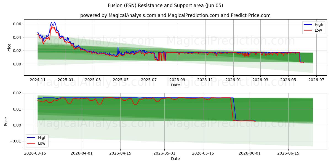Click the '2025-01' tick label on the top chart
331x165 pixels.
pos(66,79)
